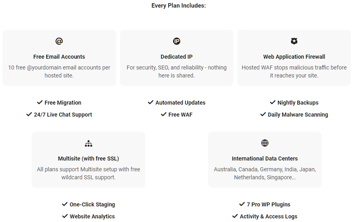Click the checkmark beside Free WAF
353x222 pixels.
pos(164,114)
